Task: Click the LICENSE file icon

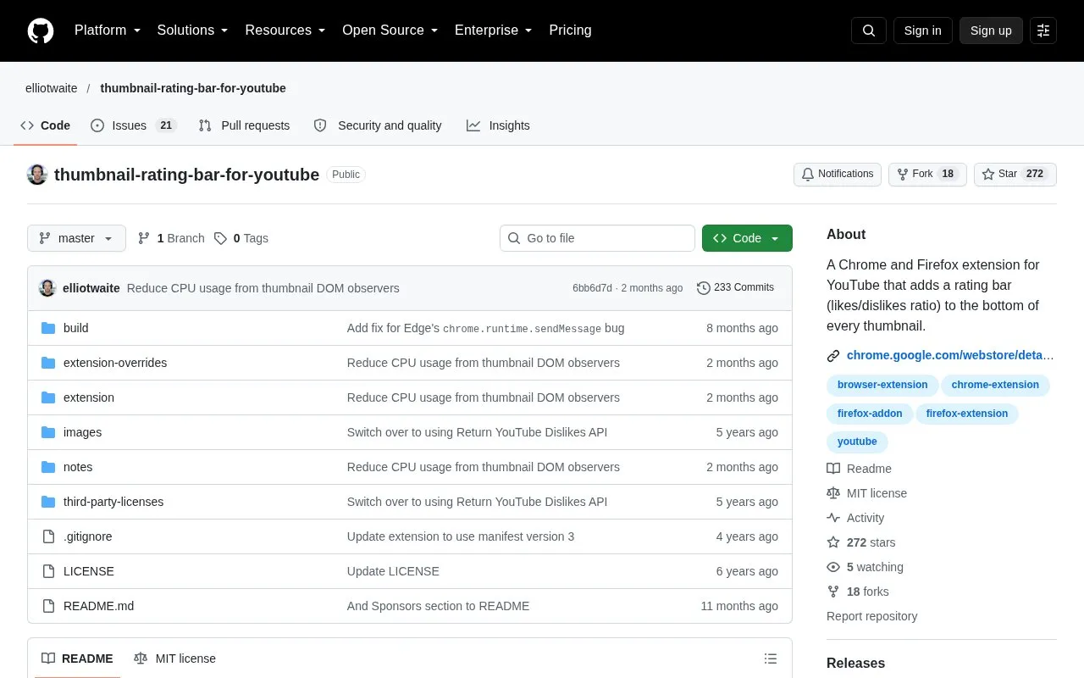Action: [48, 571]
